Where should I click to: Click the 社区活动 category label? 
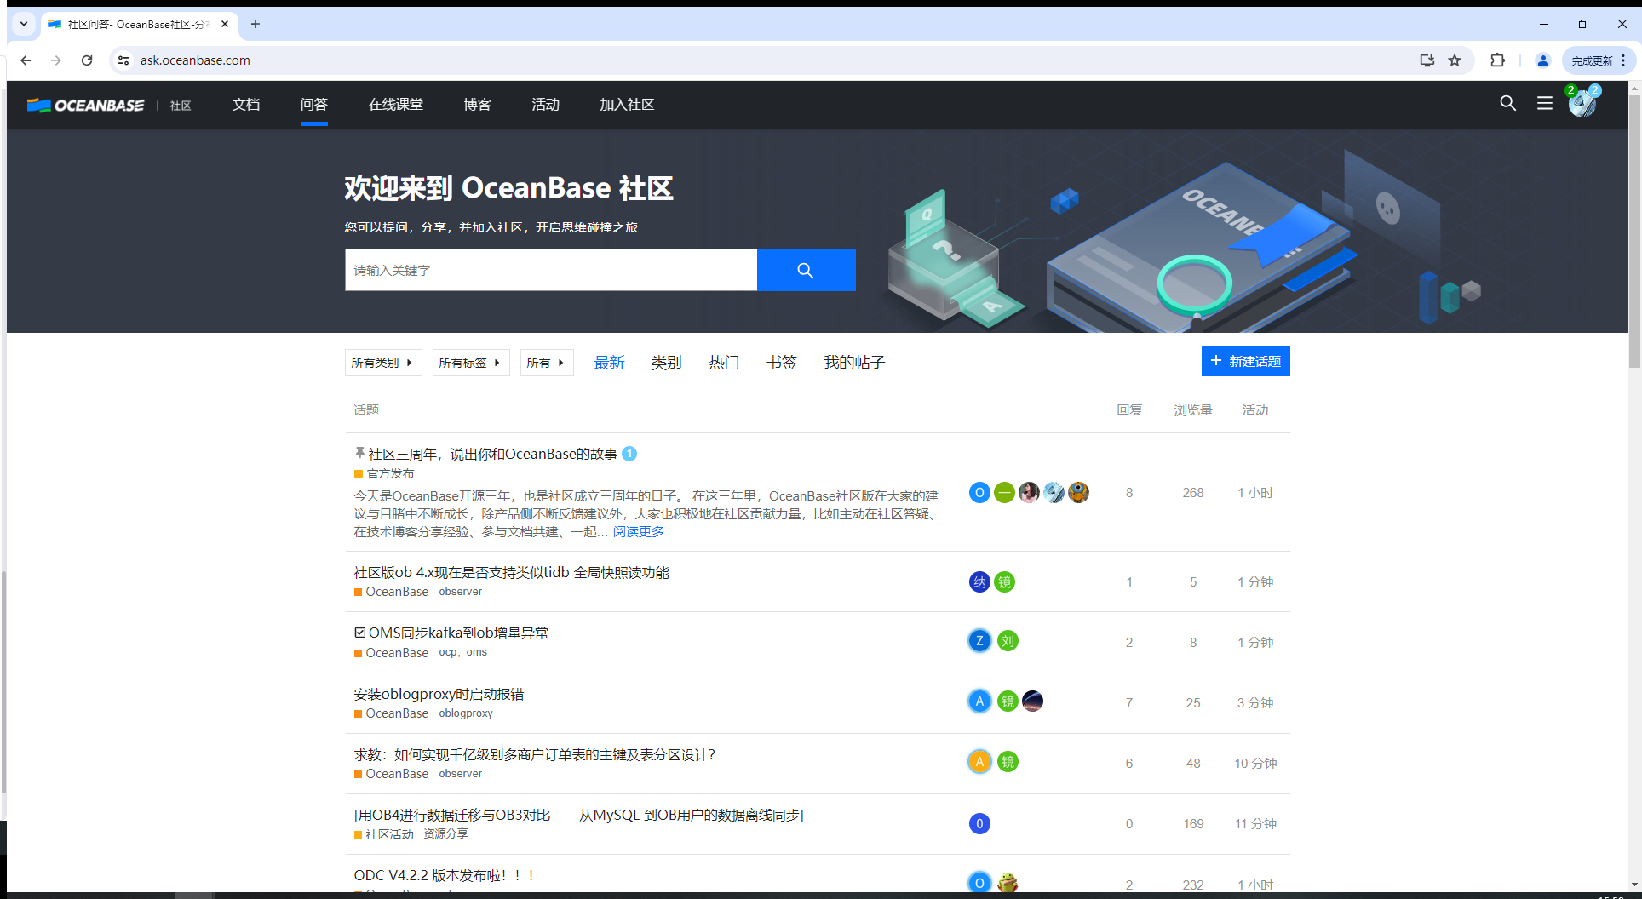[x=389, y=834]
